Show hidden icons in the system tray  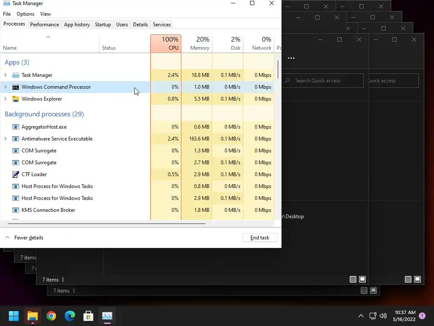click(361, 316)
